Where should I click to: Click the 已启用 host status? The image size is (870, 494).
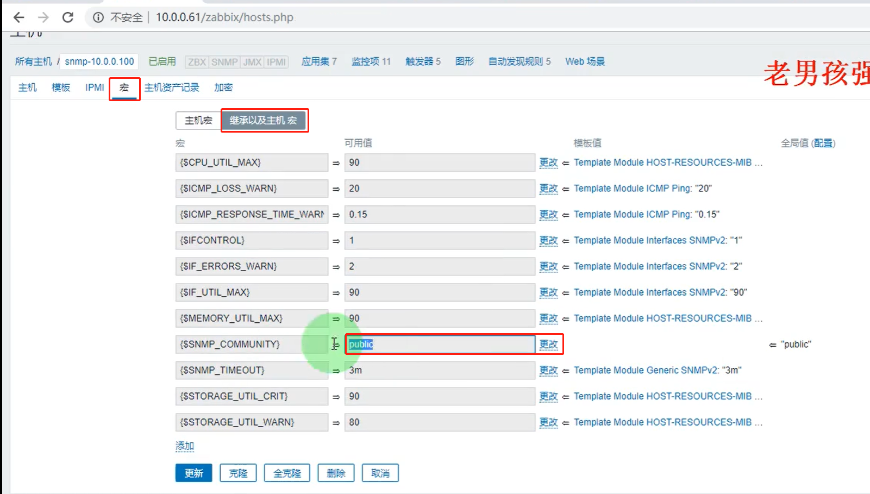pos(161,61)
